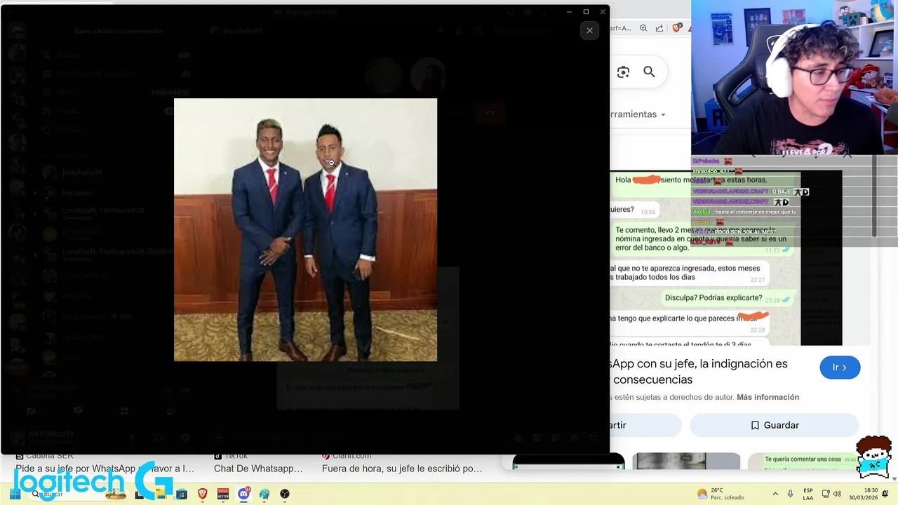The width and height of the screenshot is (898, 505).
Task: Expand the hidden system tray icons chevron
Action: coord(775,494)
